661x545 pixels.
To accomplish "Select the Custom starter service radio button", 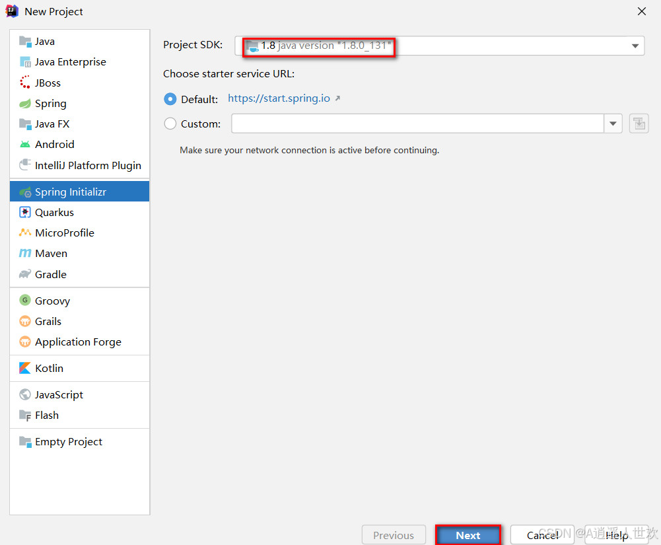I will [170, 124].
